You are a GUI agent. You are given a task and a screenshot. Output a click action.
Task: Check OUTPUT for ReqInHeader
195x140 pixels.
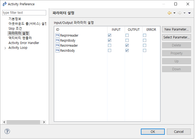coord(127,35)
